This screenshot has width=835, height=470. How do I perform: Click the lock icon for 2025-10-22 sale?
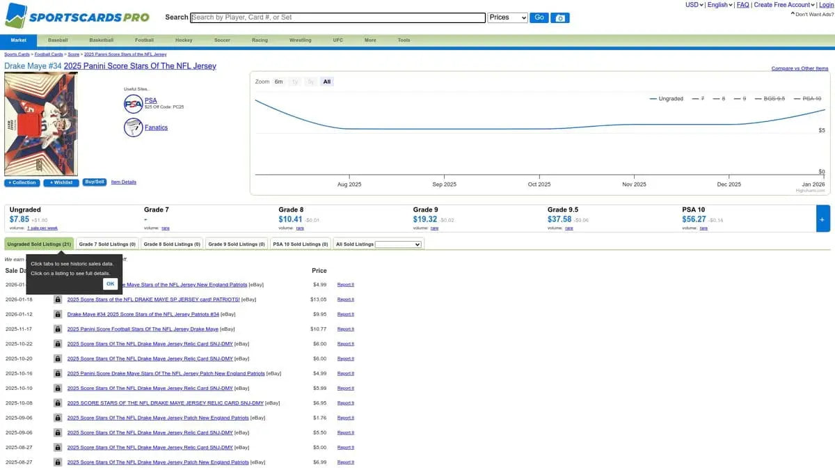[58, 344]
